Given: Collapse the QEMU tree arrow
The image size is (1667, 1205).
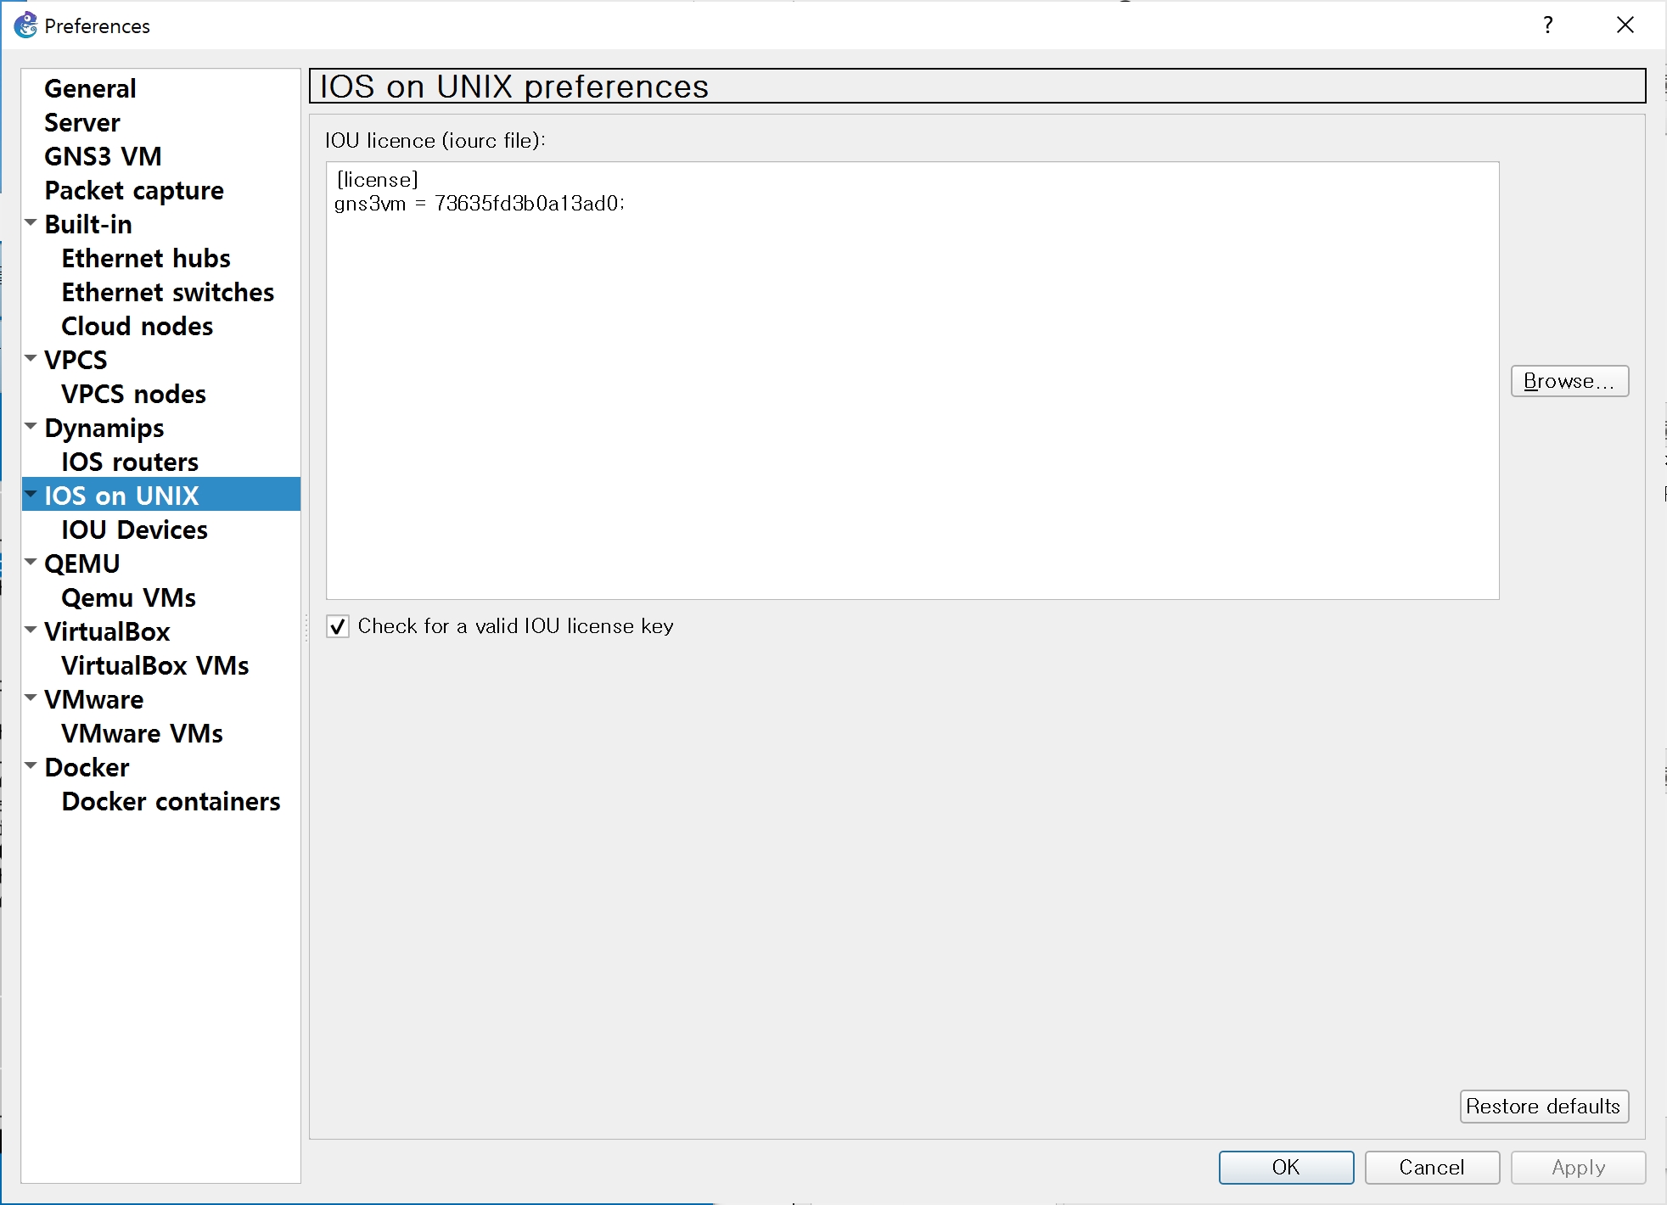Looking at the screenshot, I should coord(31,563).
